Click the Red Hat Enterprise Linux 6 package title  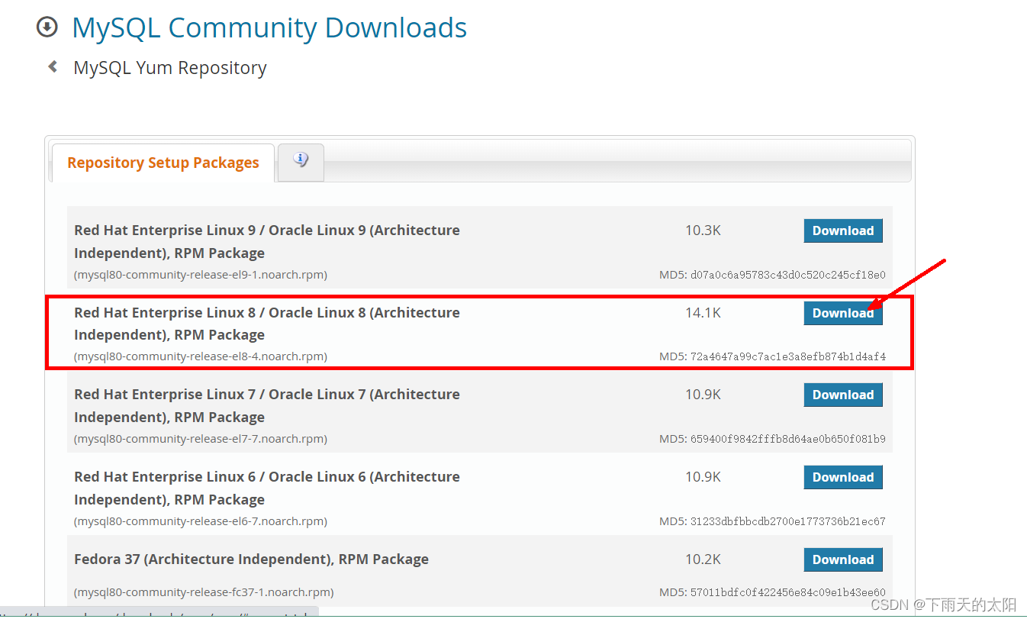pyautogui.click(x=267, y=488)
